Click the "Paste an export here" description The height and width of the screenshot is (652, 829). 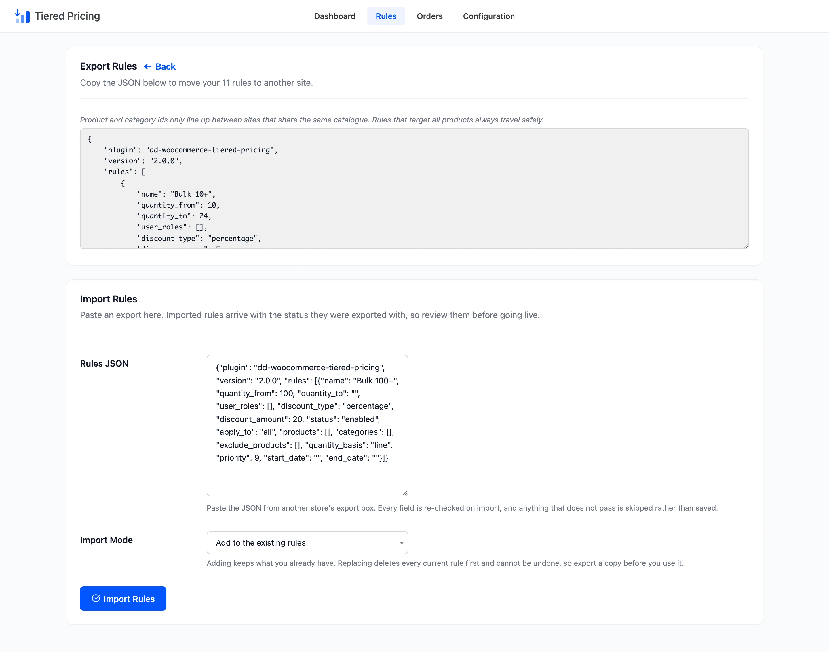click(x=310, y=315)
